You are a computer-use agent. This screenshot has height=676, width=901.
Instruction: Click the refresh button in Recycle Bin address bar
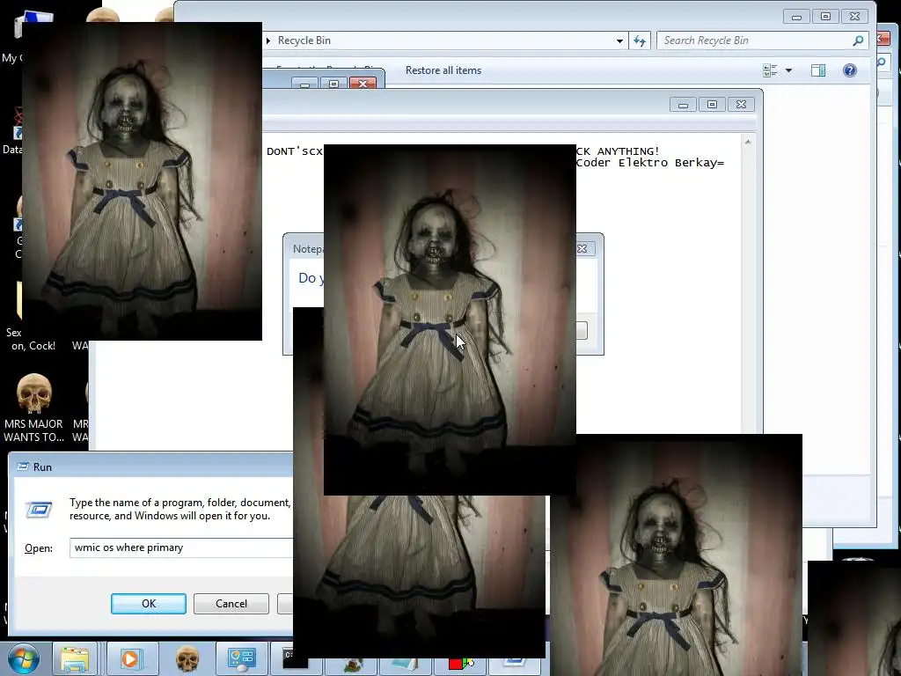click(x=640, y=40)
